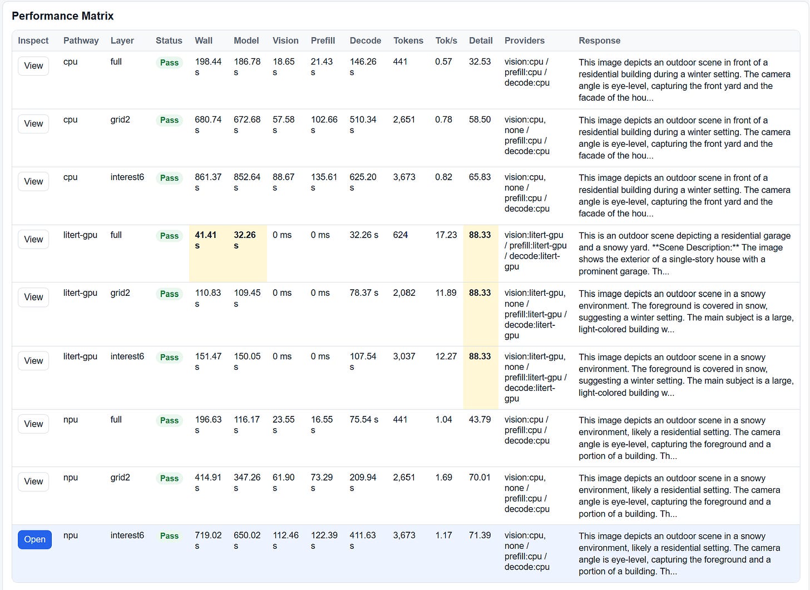The width and height of the screenshot is (810, 590).
Task: Click tok/s value 11.89
Action: coord(446,293)
